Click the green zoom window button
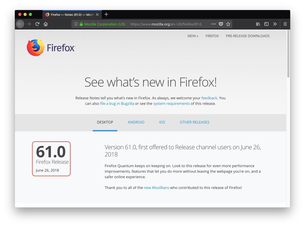305x227 pixels. click(x=30, y=14)
